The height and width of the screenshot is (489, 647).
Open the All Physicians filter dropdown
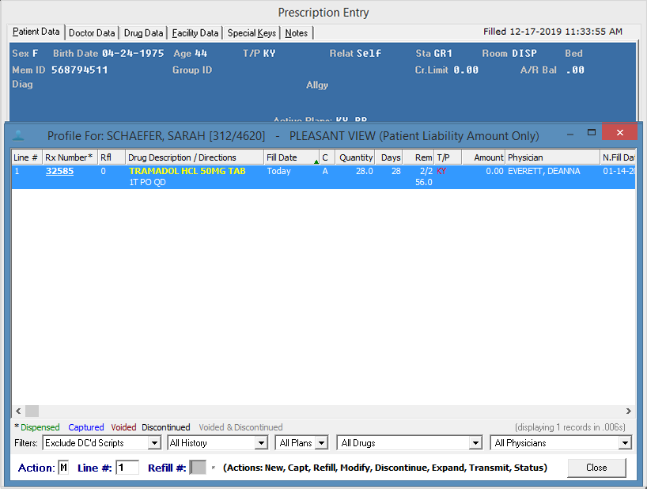click(625, 443)
